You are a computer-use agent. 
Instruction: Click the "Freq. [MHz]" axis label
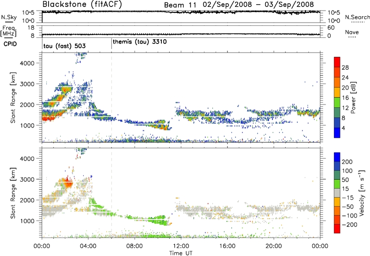click(8, 31)
